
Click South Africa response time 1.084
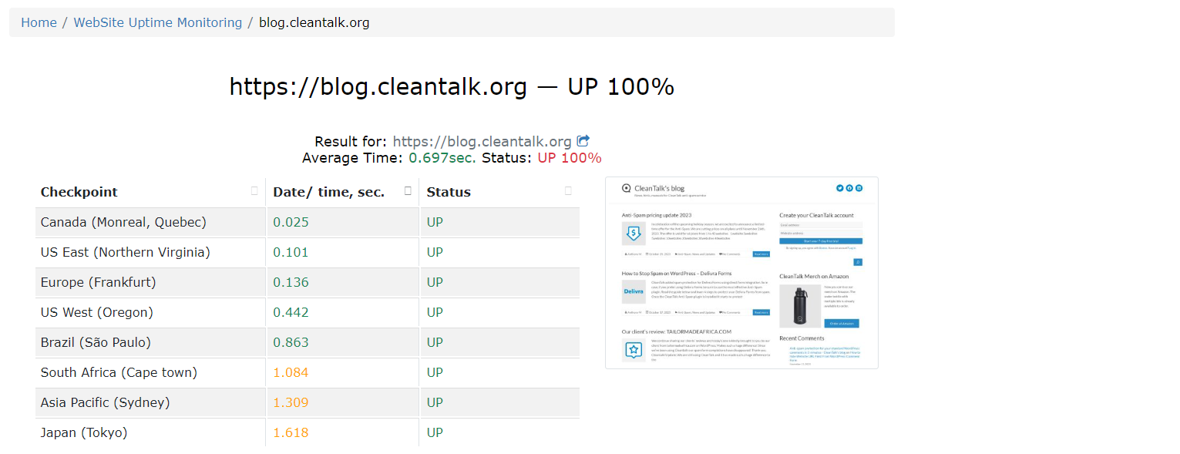tap(291, 372)
